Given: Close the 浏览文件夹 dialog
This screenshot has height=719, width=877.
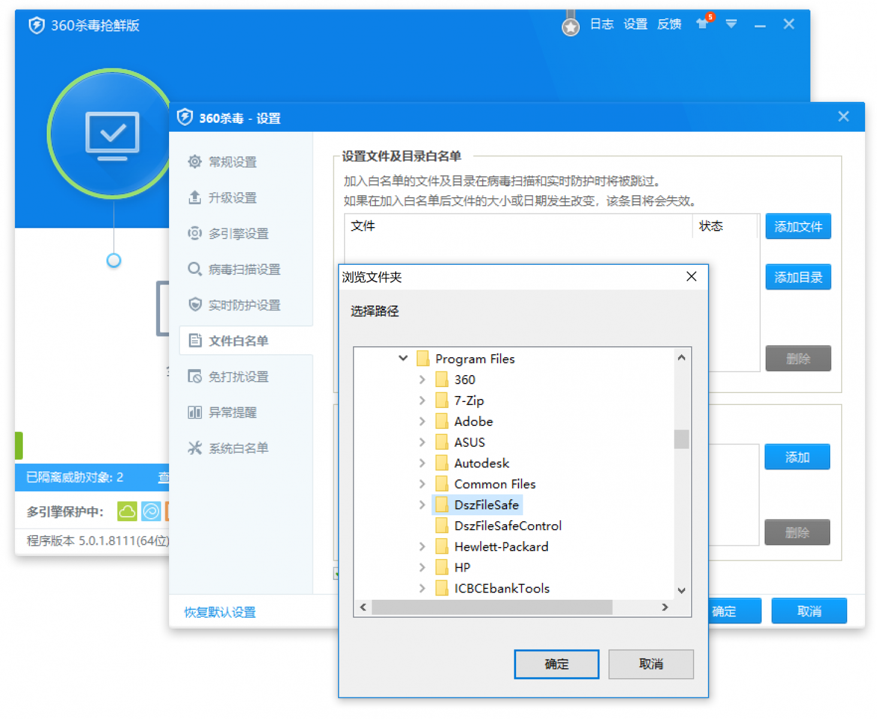Looking at the screenshot, I should point(691,276).
